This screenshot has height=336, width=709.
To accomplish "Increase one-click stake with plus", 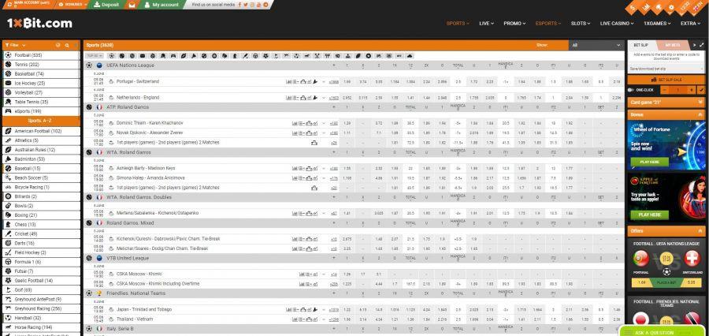I will [x=692, y=90].
